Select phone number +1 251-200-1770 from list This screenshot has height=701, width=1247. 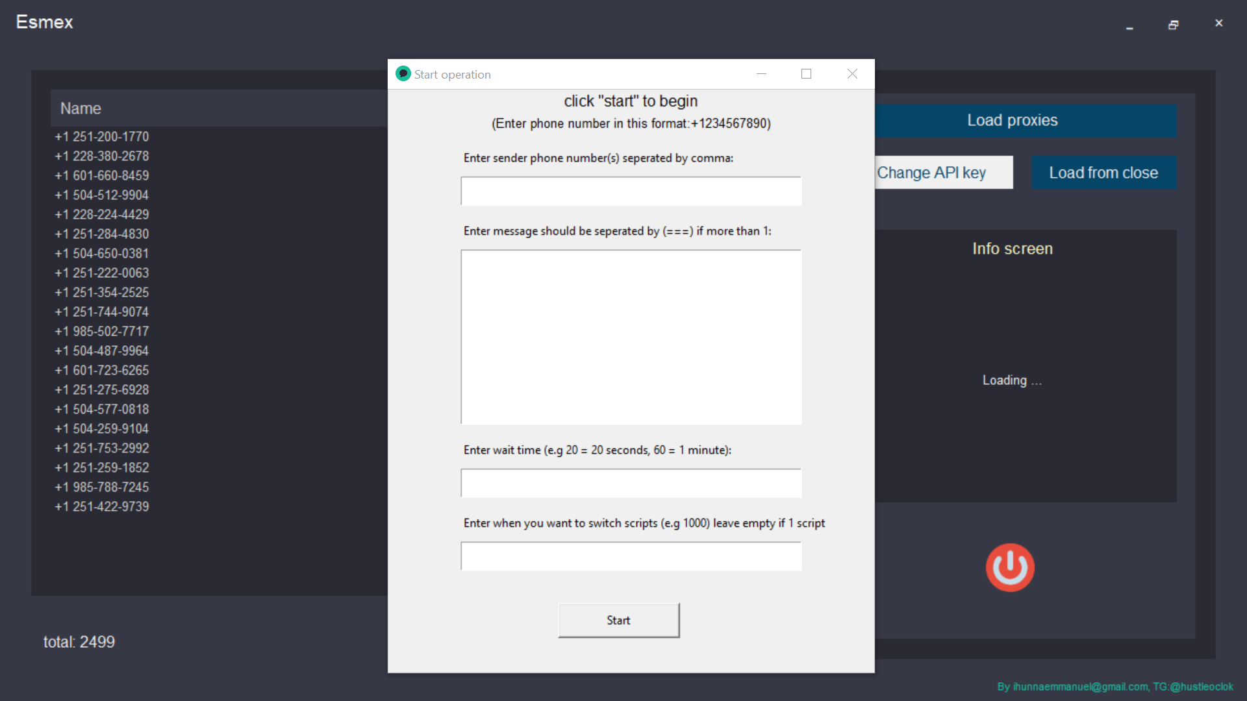102,136
